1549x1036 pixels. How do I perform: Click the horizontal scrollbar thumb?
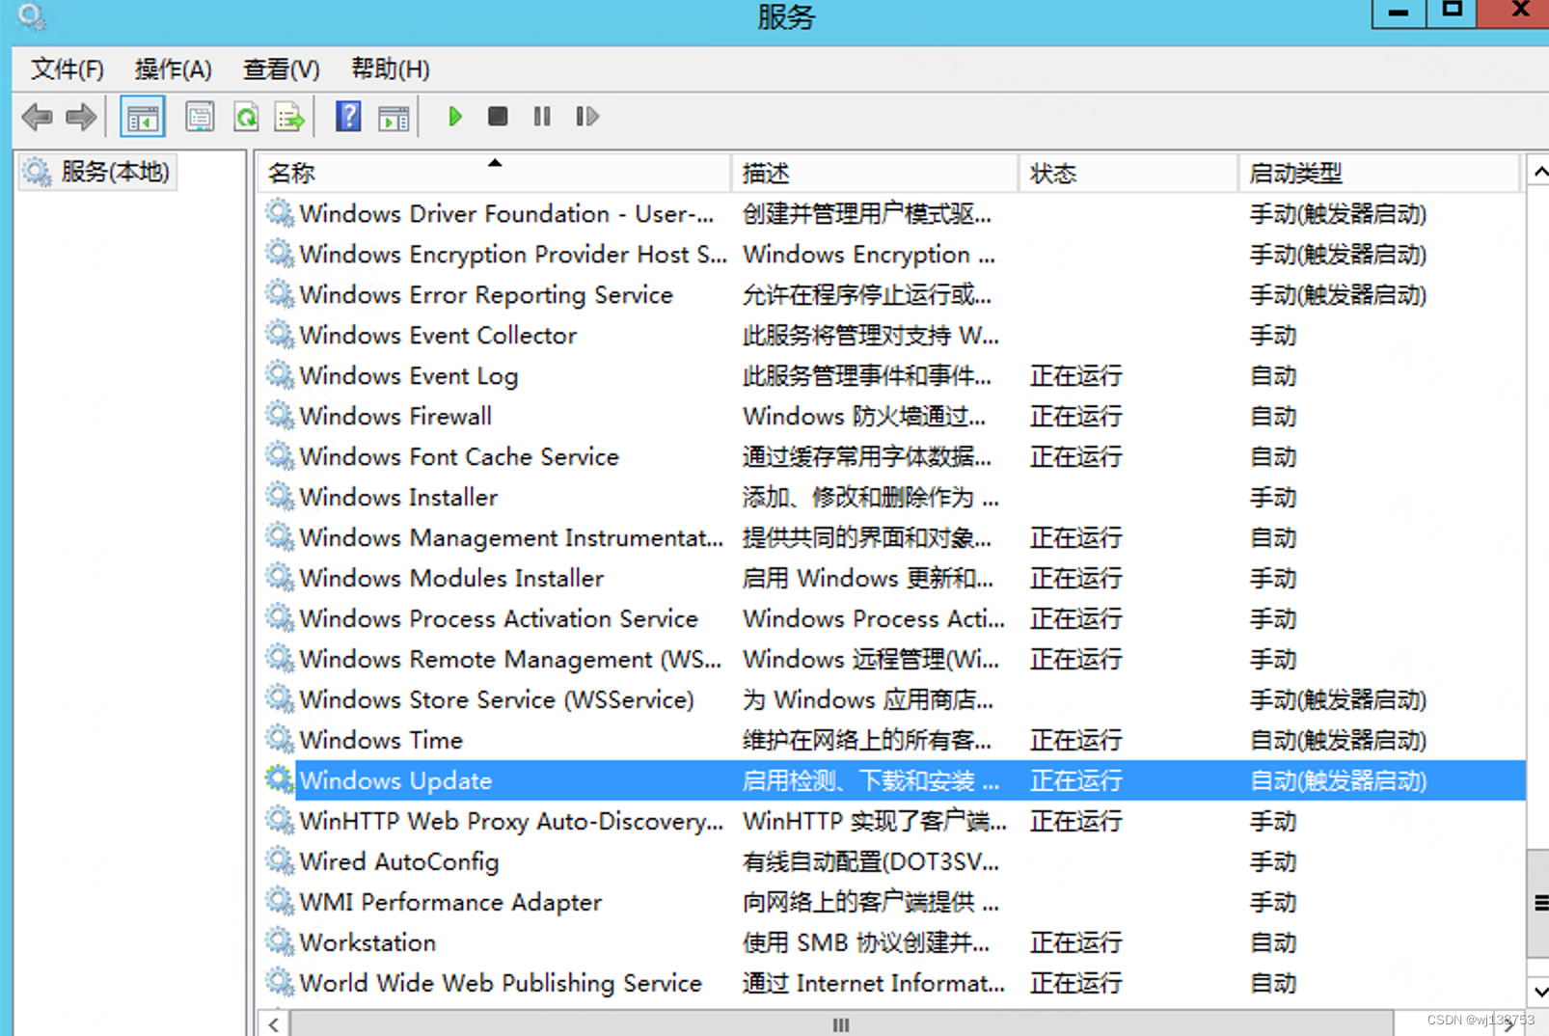(x=841, y=1024)
